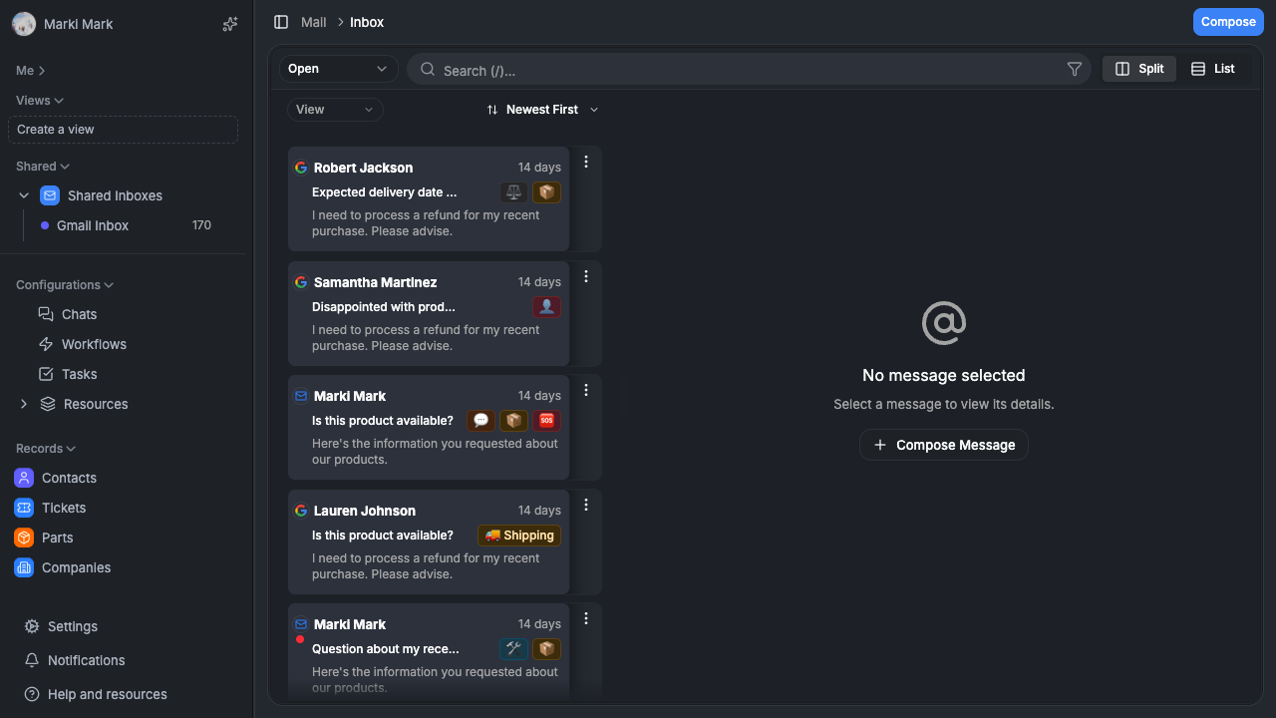Click the sparkle icon beside Marki Mark

pos(230,24)
